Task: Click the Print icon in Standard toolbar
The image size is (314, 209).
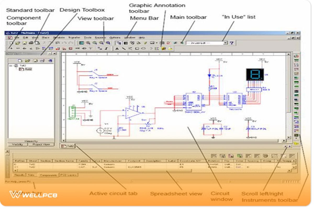Action: tap(31, 43)
